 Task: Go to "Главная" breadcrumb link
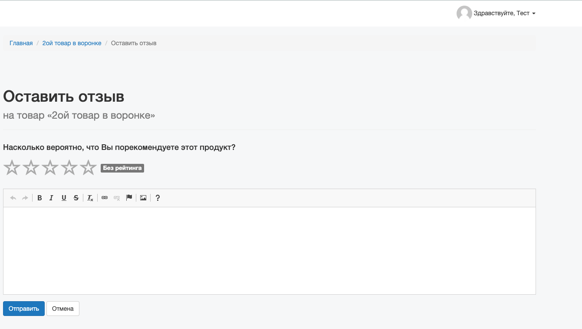pyautogui.click(x=21, y=43)
